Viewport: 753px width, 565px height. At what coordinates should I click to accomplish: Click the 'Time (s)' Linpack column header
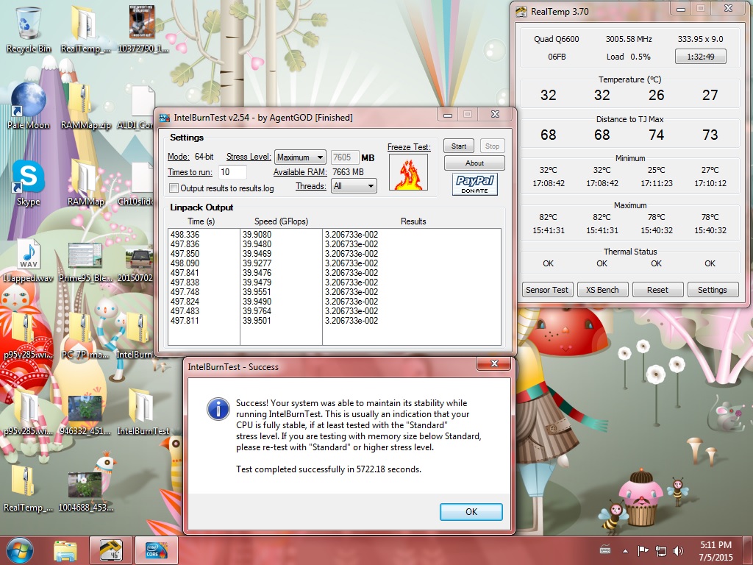[201, 221]
